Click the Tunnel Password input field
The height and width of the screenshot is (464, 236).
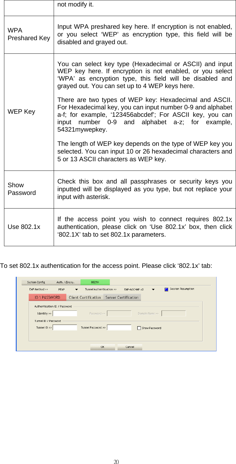coord(119,327)
